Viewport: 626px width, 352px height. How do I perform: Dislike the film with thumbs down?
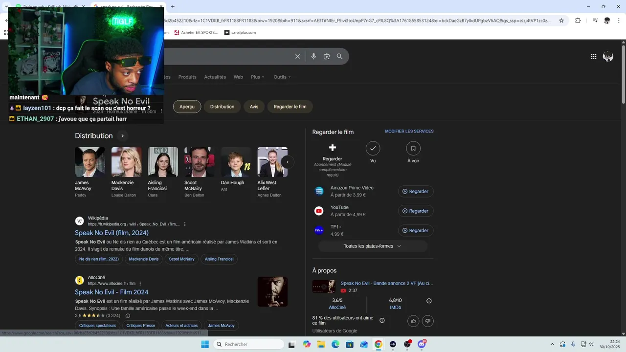click(428, 321)
